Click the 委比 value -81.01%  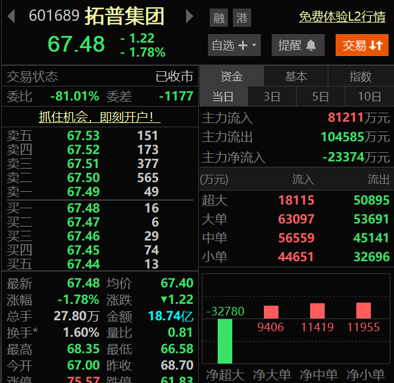click(x=75, y=96)
